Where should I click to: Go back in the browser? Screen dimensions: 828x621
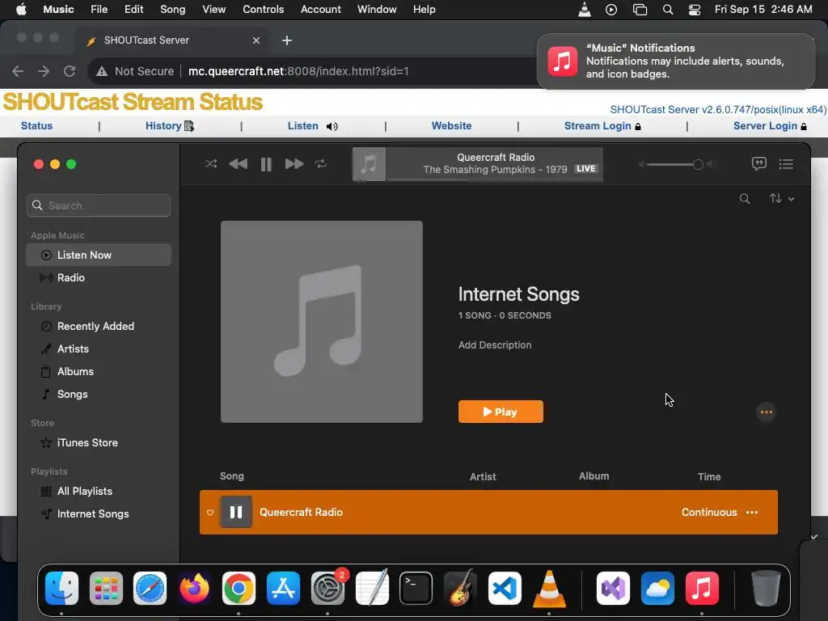tap(18, 71)
